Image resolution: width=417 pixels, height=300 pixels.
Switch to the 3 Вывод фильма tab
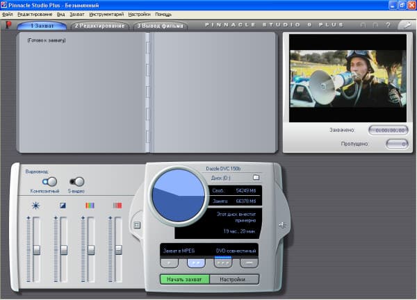tap(160, 26)
